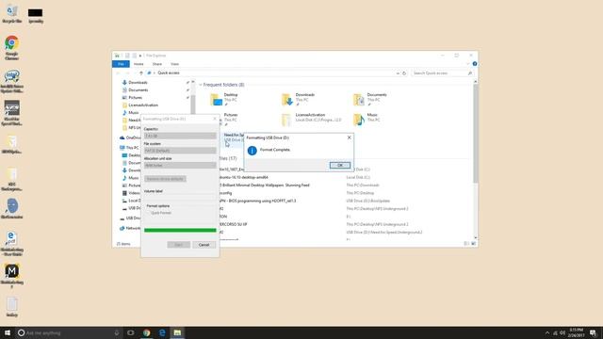This screenshot has height=339, width=603.
Task: Switch to details view icon in status bar
Action: 466,244
